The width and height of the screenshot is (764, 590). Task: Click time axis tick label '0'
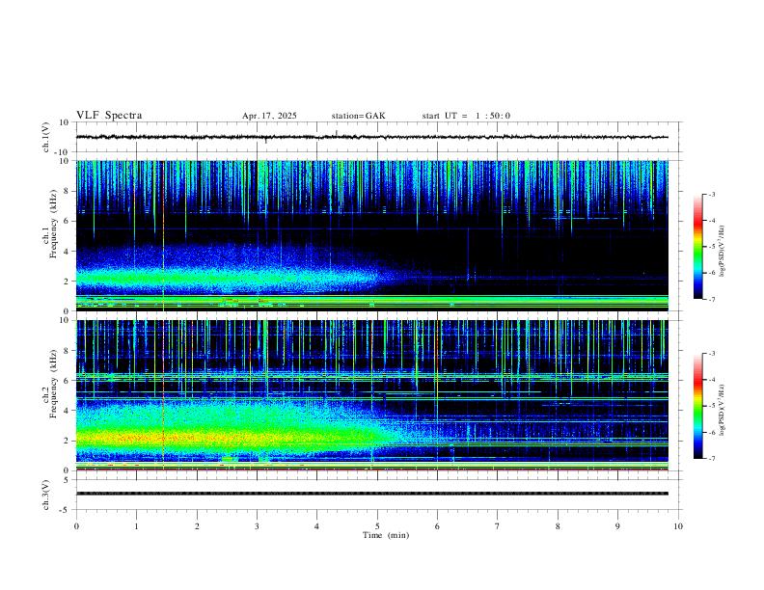76,526
